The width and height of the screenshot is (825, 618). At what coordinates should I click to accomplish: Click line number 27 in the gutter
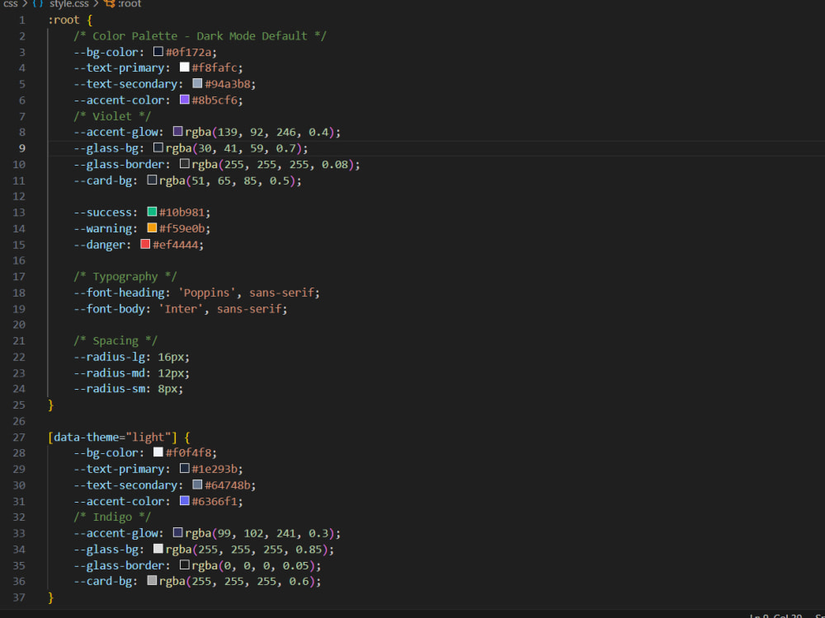click(x=19, y=438)
